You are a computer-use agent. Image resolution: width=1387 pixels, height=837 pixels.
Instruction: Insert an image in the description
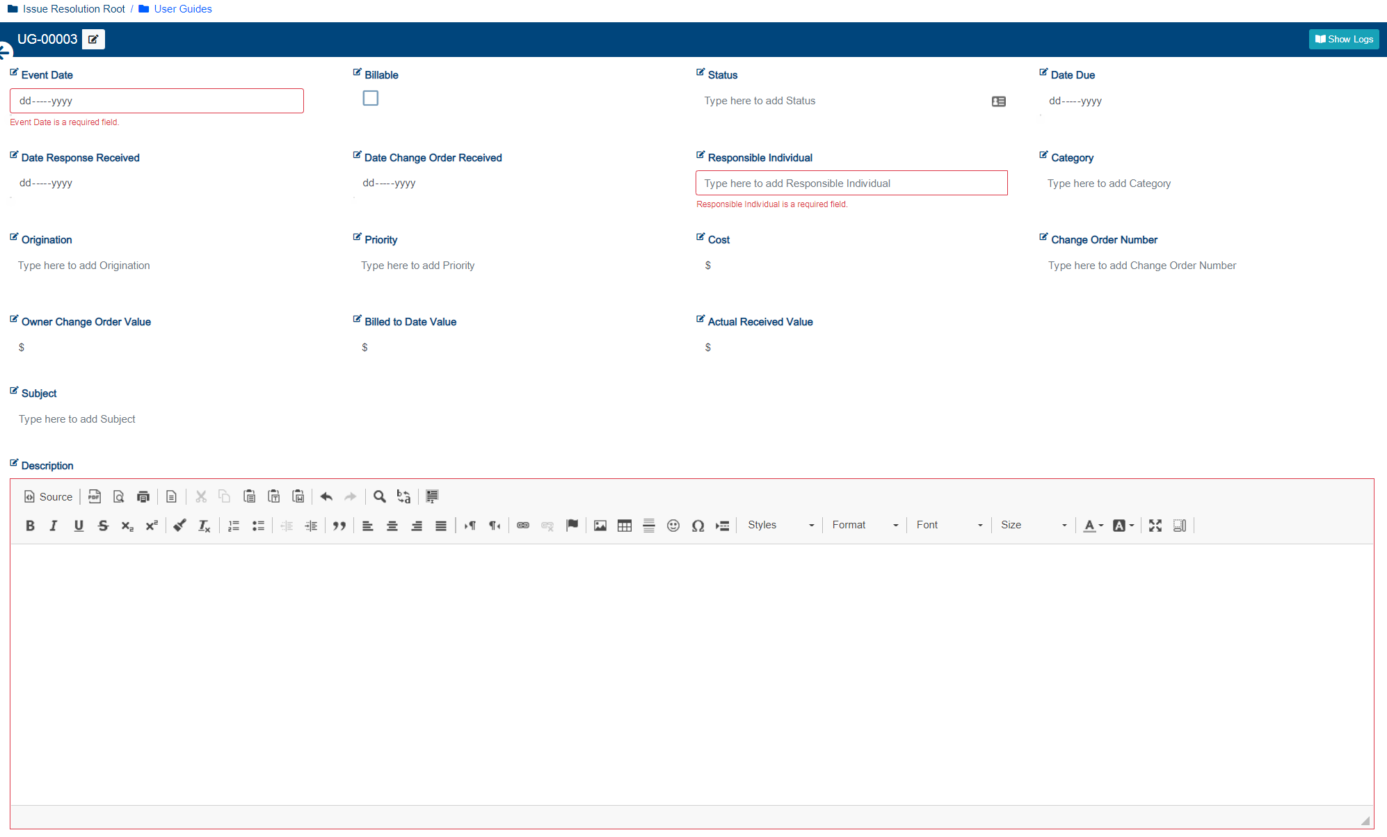(x=600, y=526)
